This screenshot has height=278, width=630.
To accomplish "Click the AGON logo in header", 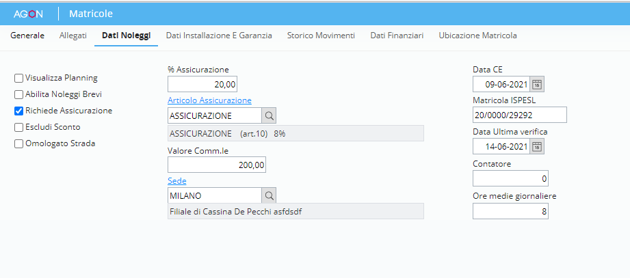I will (x=29, y=14).
